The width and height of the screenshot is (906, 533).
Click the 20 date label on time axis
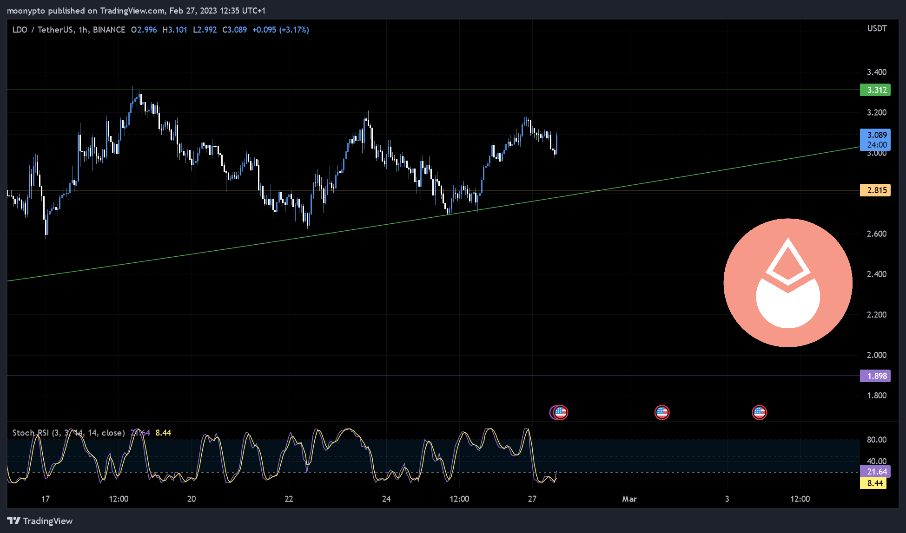click(192, 499)
